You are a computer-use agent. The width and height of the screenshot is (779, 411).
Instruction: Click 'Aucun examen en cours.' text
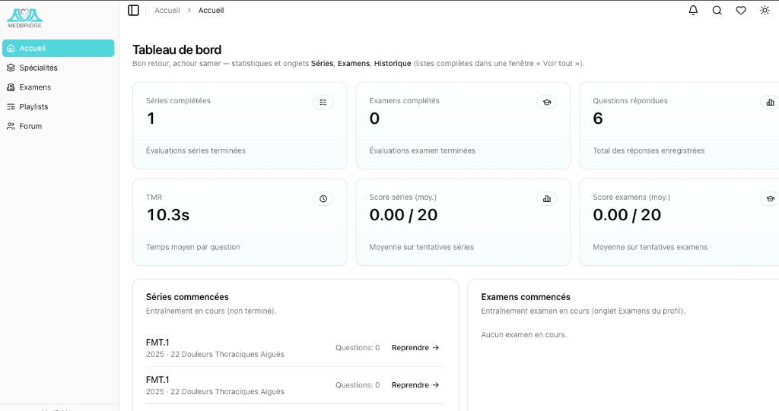(x=523, y=334)
